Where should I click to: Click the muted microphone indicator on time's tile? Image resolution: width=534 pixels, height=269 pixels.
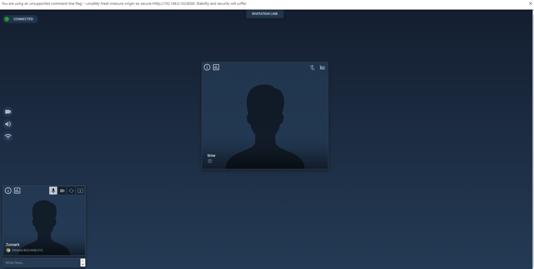point(312,68)
